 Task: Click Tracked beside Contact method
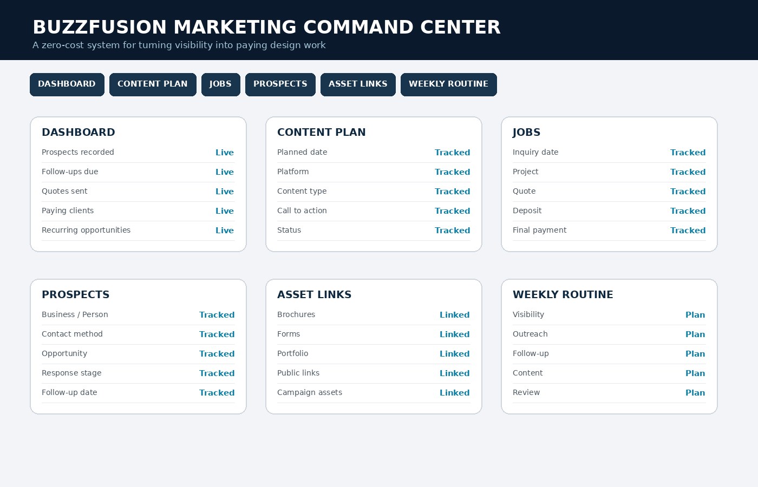pyautogui.click(x=217, y=334)
